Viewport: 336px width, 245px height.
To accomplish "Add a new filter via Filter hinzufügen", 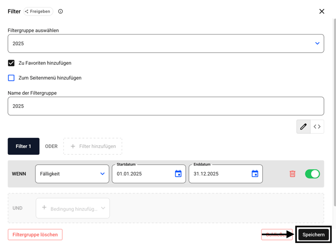I will 93,146.
